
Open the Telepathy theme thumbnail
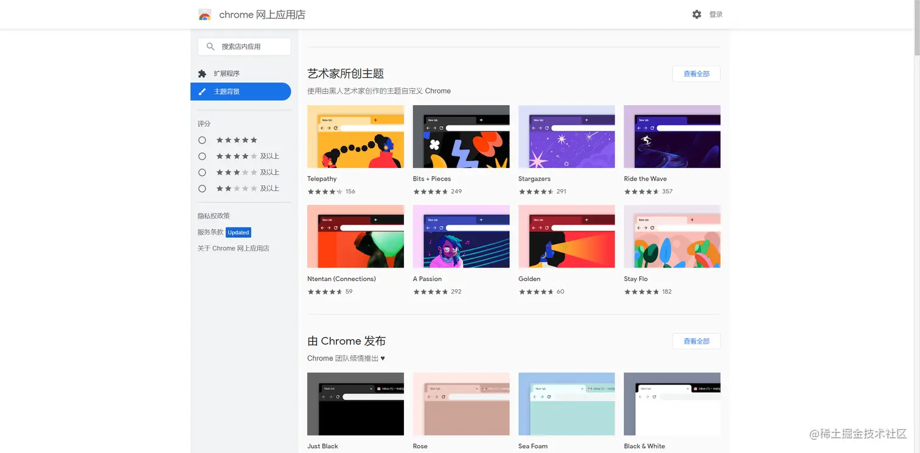point(355,136)
